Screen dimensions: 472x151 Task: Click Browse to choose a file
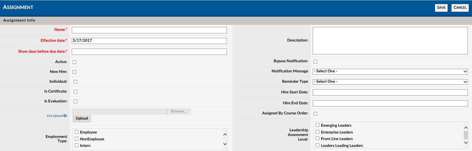179,111
